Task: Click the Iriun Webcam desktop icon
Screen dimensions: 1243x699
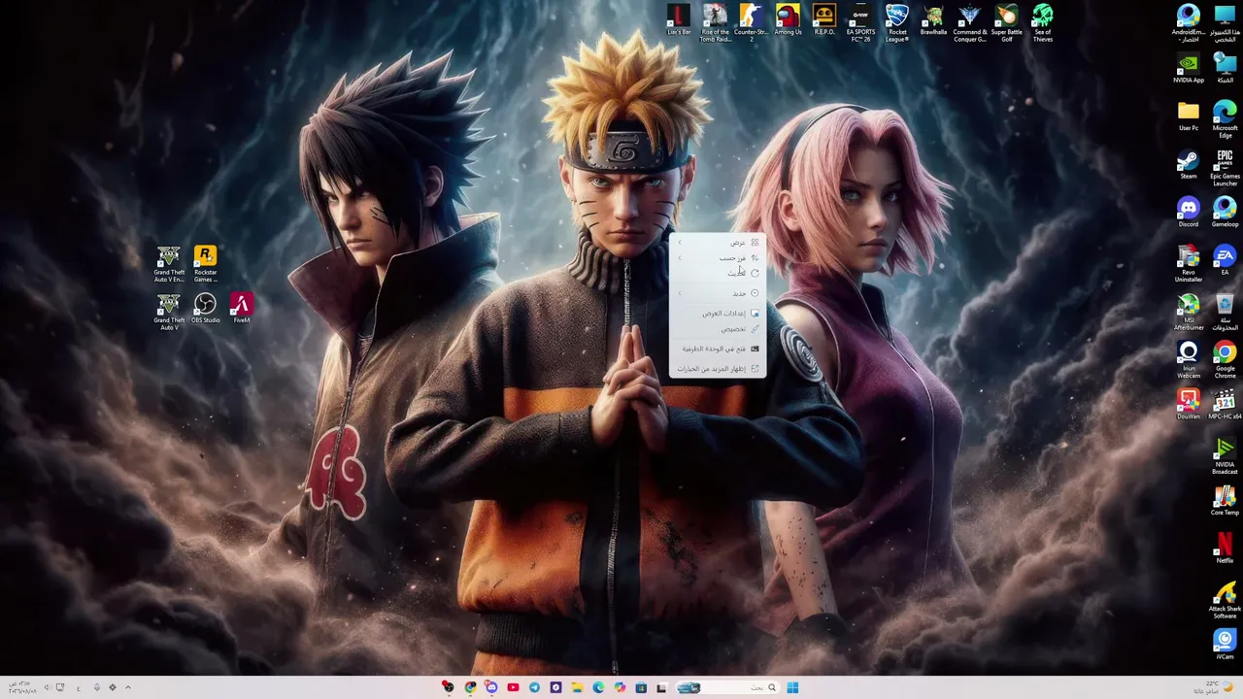Action: (x=1189, y=360)
